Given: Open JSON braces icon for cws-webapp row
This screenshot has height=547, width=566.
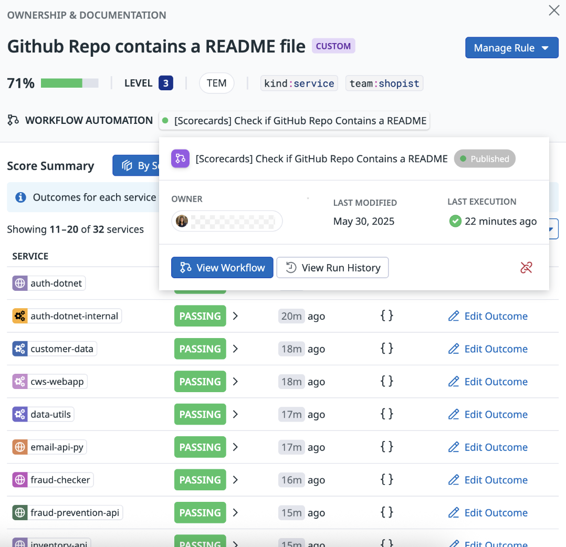Looking at the screenshot, I should 386,382.
